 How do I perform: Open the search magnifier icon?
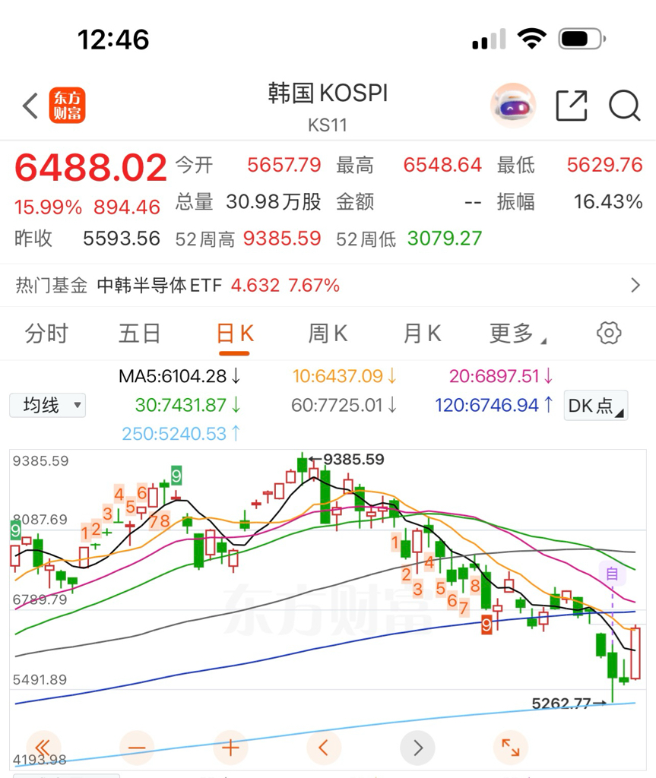pos(625,106)
